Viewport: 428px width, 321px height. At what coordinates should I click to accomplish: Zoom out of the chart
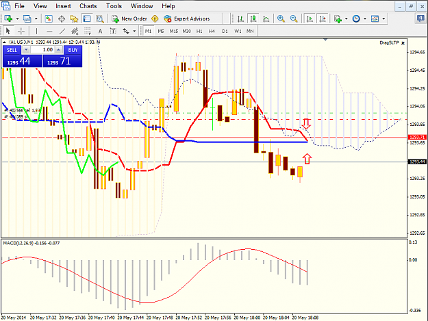(294, 18)
